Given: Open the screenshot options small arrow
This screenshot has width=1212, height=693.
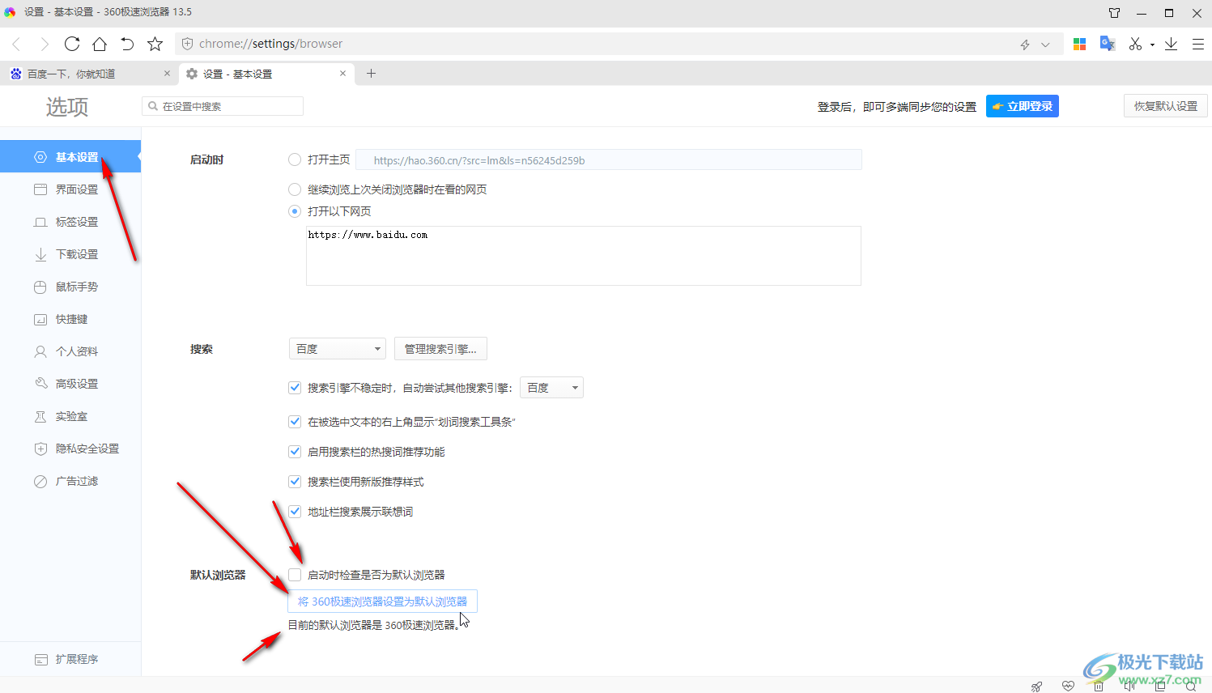Looking at the screenshot, I should point(1152,45).
